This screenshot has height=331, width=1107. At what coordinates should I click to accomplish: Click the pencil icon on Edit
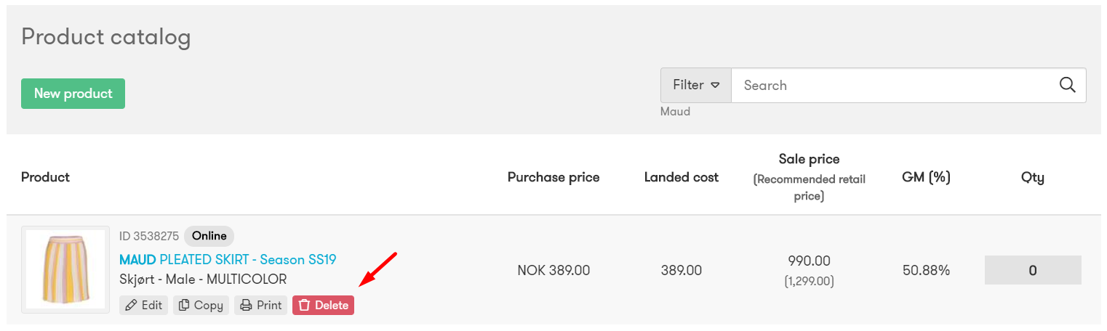pyautogui.click(x=131, y=306)
